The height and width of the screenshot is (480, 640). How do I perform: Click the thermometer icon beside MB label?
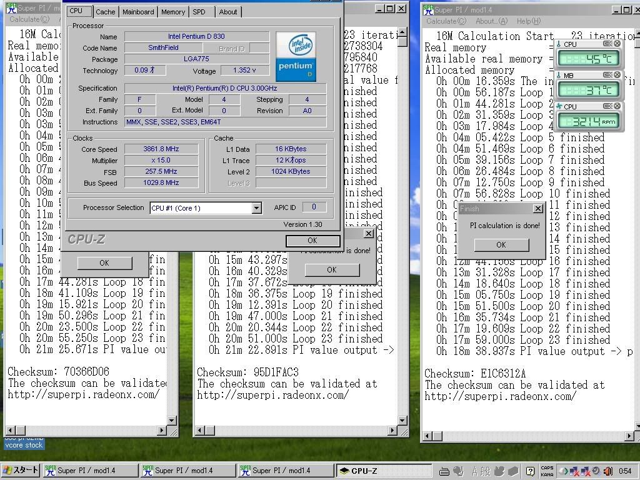pos(559,75)
